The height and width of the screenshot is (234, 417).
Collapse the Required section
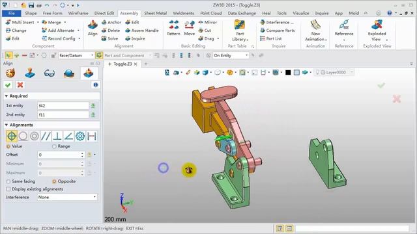pyautogui.click(x=7, y=96)
